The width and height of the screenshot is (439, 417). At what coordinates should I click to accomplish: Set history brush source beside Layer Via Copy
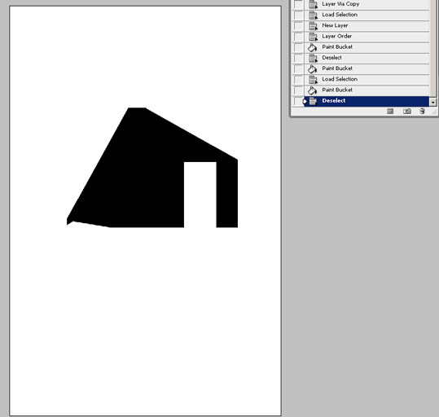[298, 4]
